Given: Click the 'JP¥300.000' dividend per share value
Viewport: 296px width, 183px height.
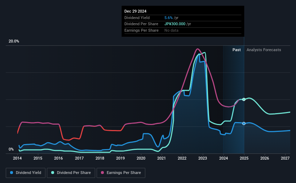Looking at the screenshot, I should (x=175, y=24).
